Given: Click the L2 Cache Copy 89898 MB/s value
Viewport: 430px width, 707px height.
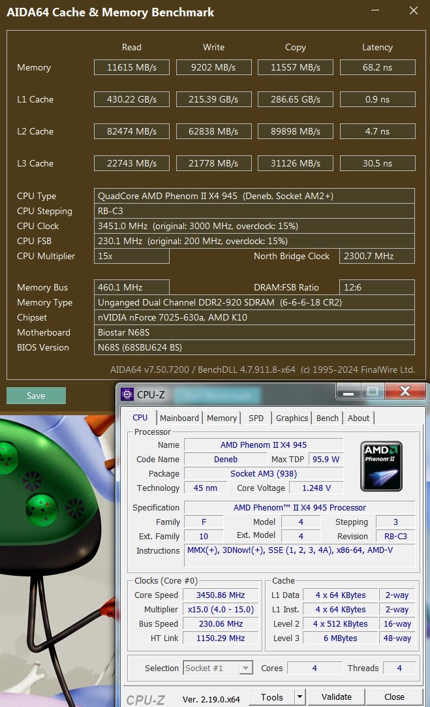Looking at the screenshot, I should [x=296, y=131].
